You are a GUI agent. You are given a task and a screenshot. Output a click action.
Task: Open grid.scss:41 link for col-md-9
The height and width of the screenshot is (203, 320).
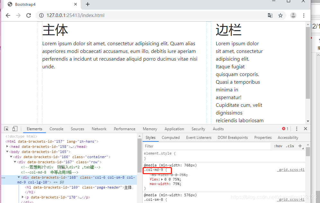tap(291, 170)
